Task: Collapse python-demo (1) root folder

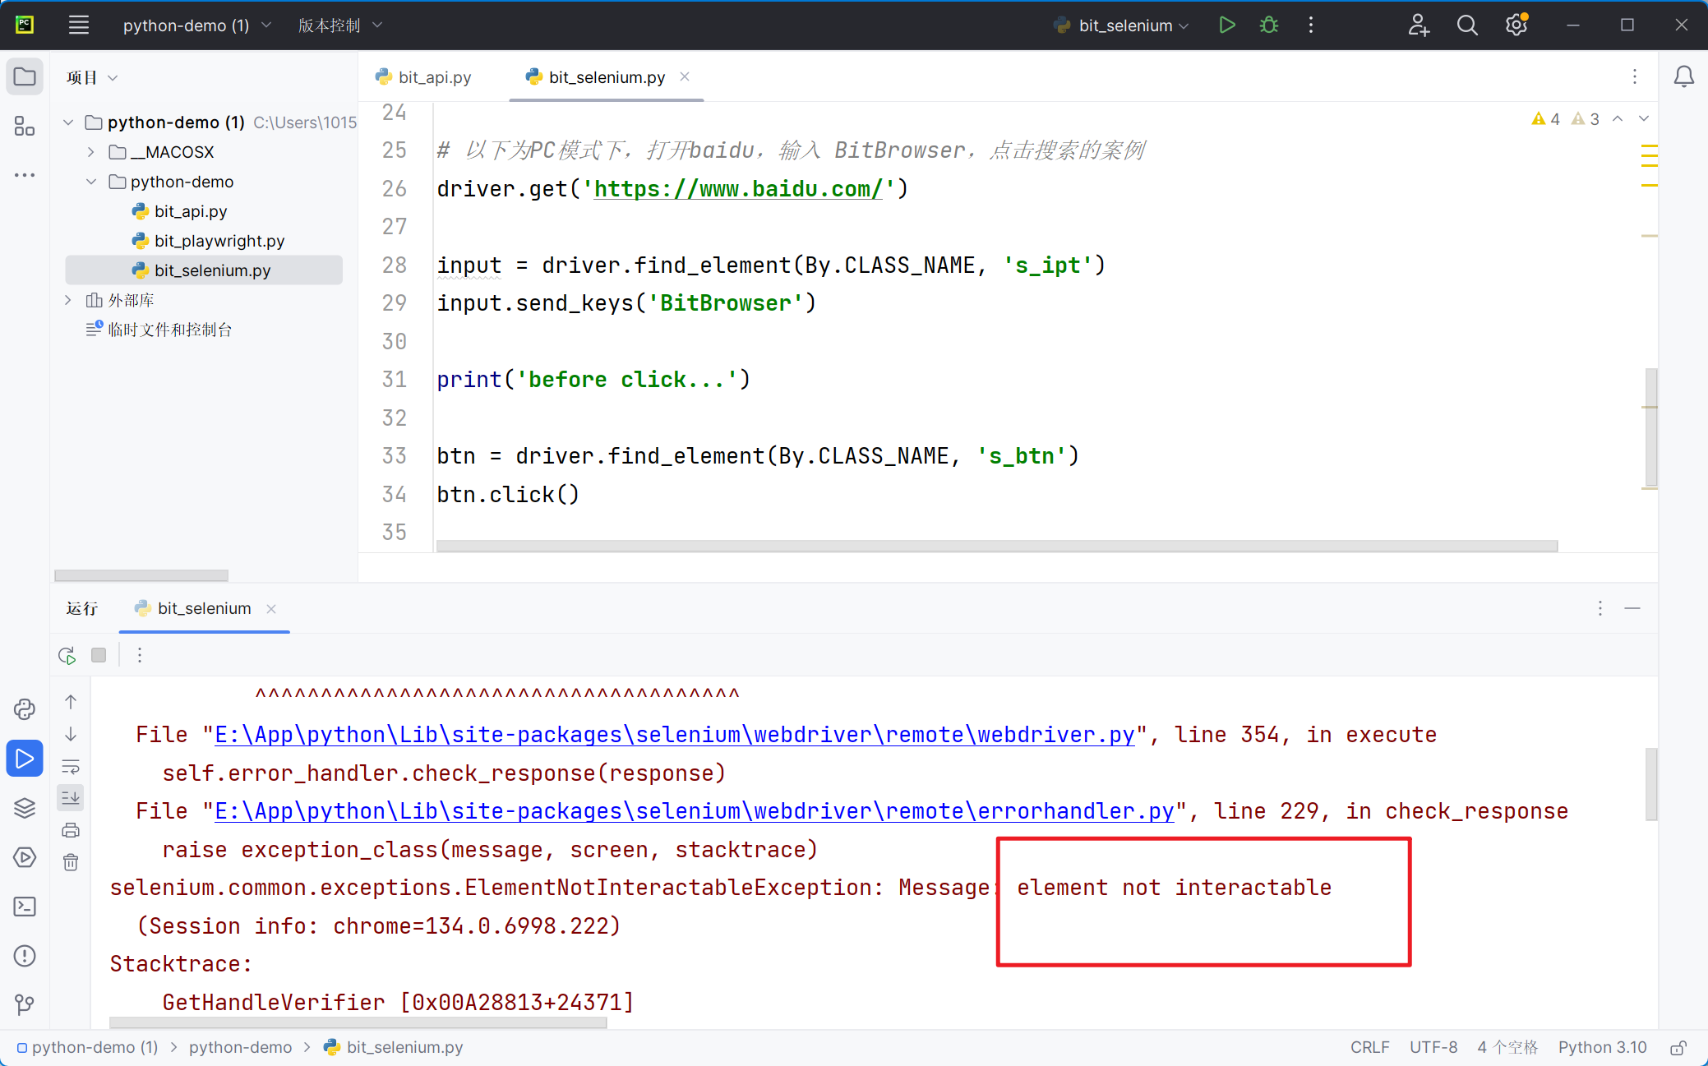Action: coord(69,122)
